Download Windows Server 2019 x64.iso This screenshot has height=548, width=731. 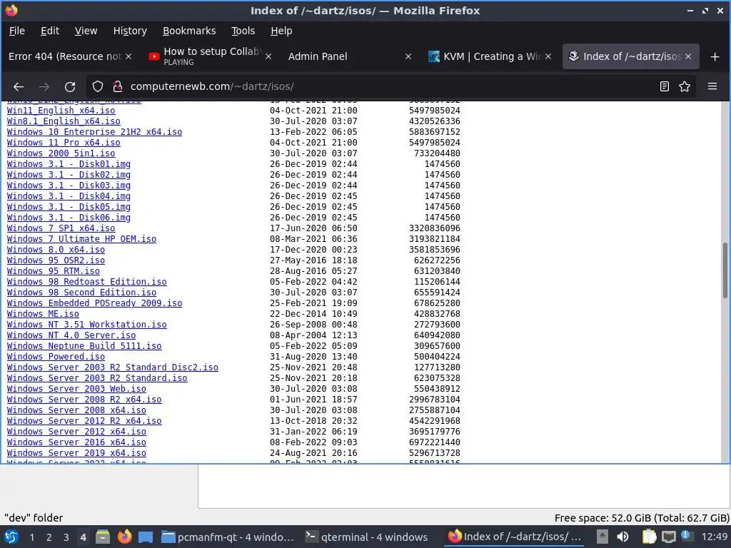[x=76, y=453]
